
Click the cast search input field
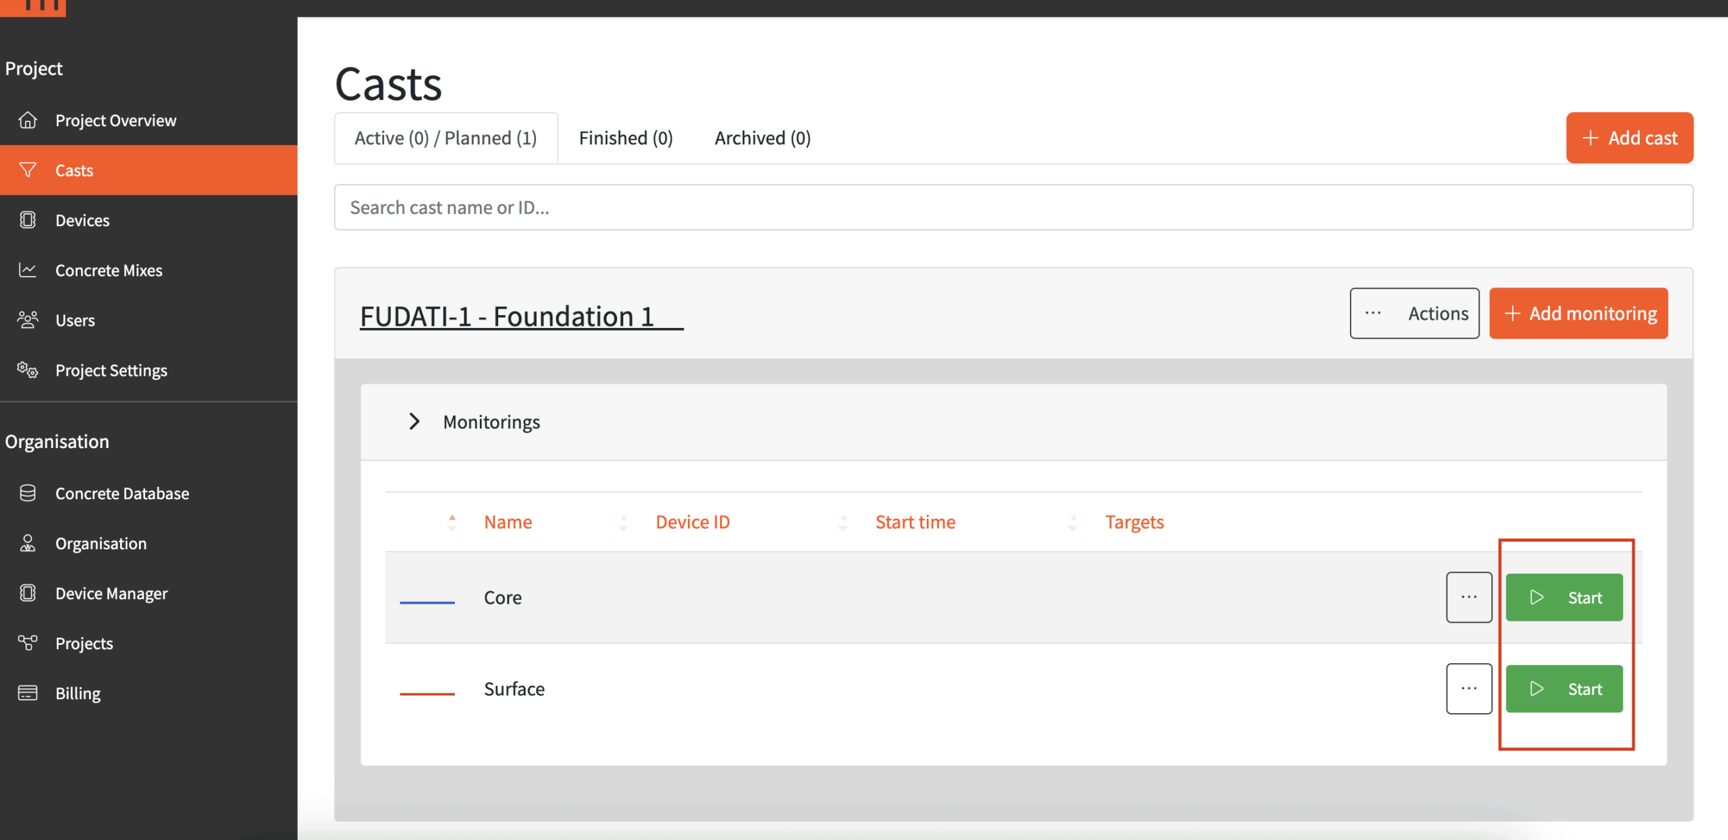[x=1013, y=208]
